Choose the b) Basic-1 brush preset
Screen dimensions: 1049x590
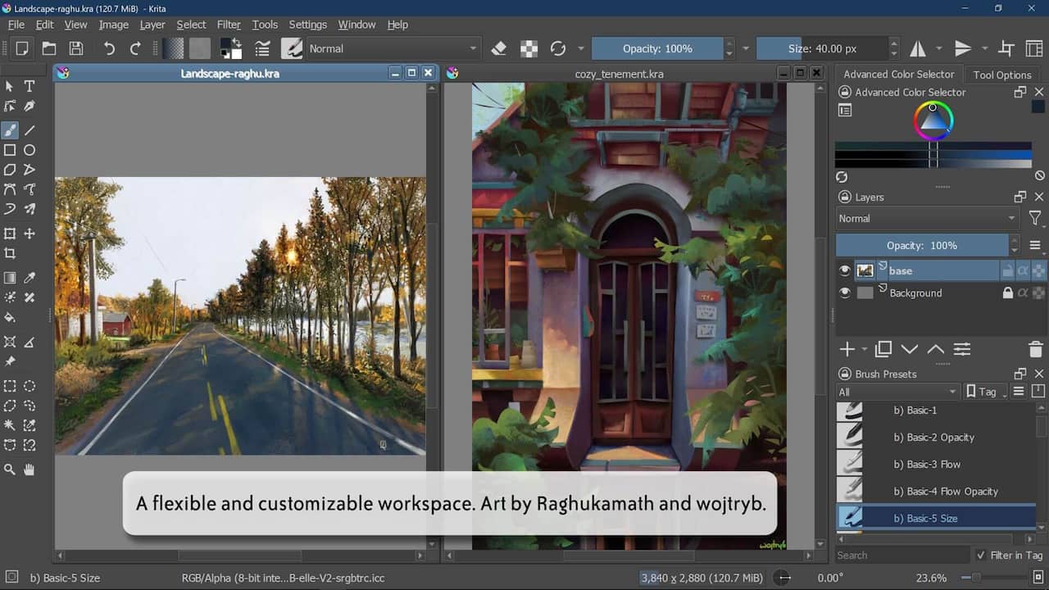coord(935,411)
